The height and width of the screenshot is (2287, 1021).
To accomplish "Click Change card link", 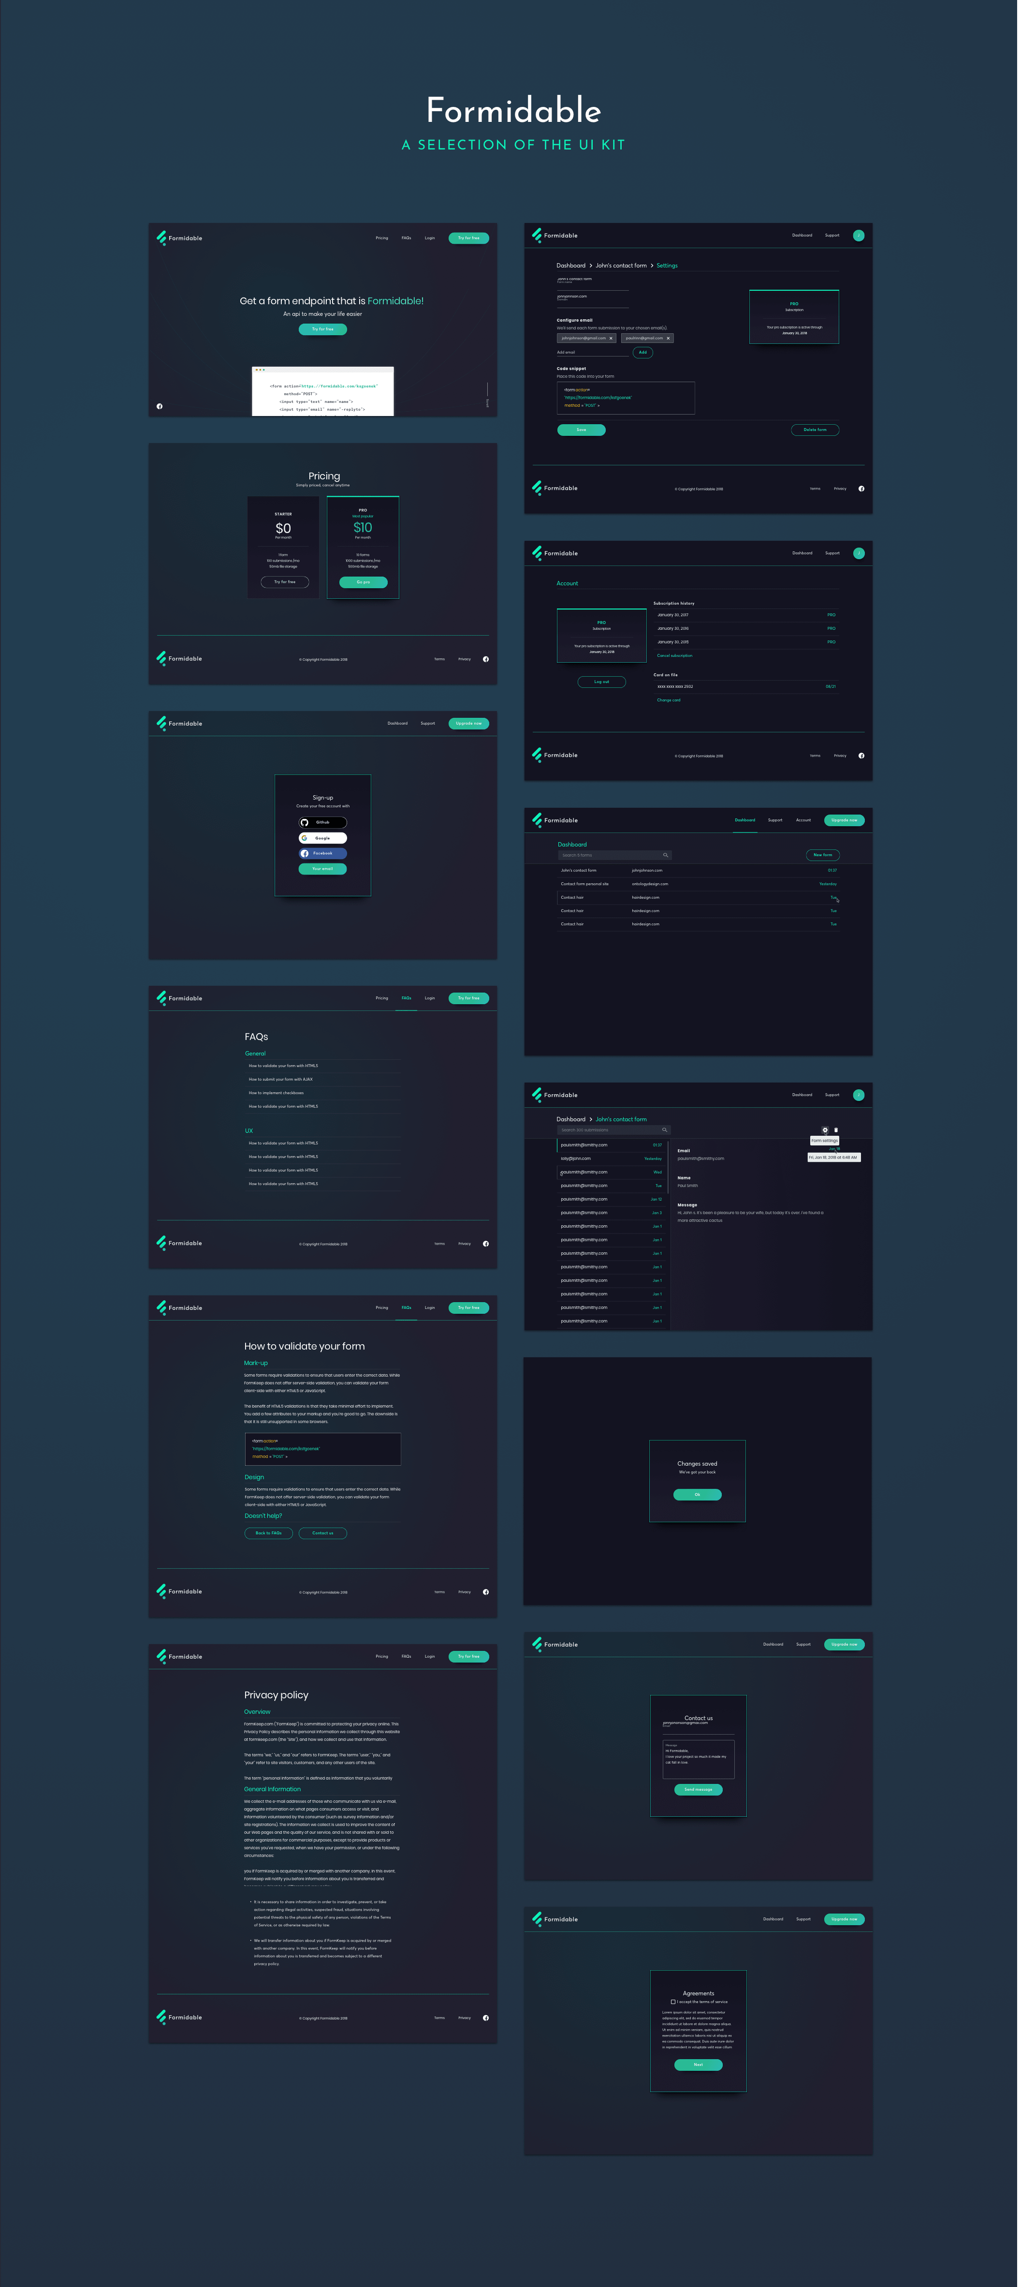I will pos(669,700).
